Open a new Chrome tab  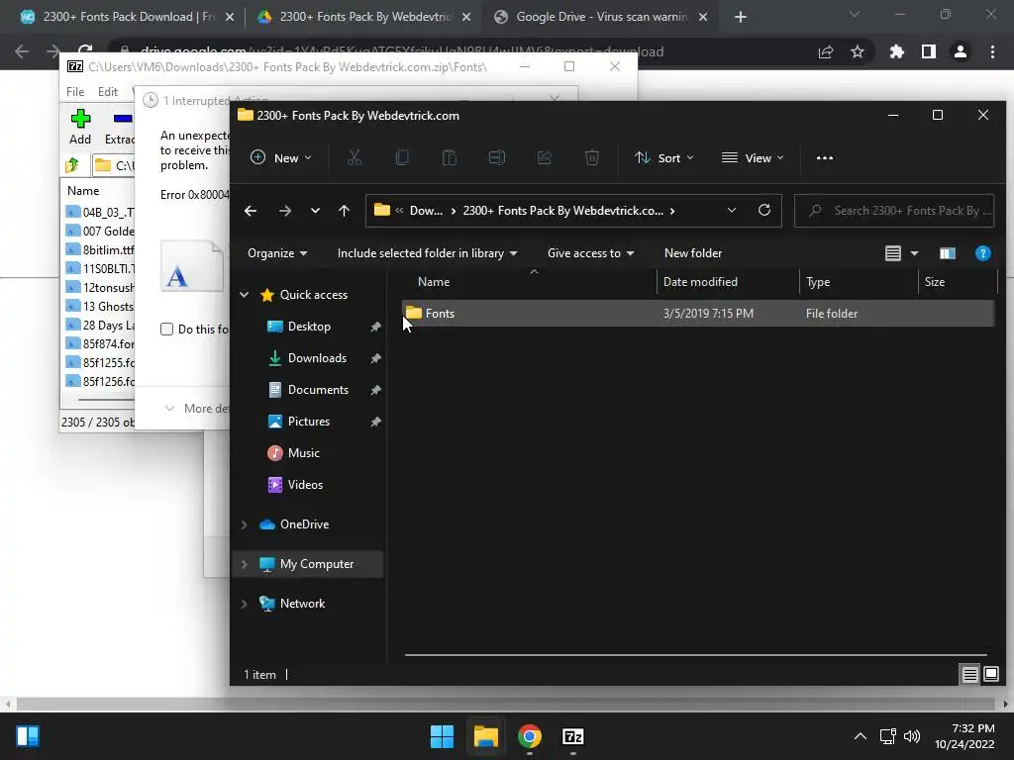coord(741,17)
